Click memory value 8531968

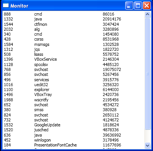pyautogui.click(x=111, y=39)
